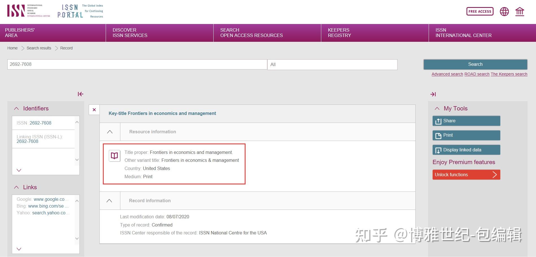
Task: Collapse the Links panel
Action: coord(16,187)
